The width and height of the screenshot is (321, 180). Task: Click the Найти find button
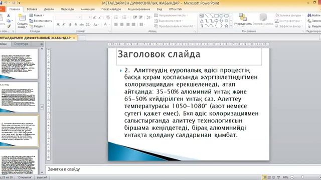coord(314,15)
